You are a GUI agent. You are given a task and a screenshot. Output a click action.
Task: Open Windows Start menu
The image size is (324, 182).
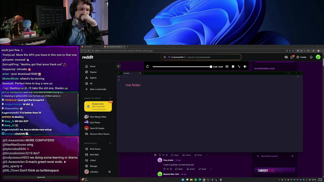coord(183,180)
